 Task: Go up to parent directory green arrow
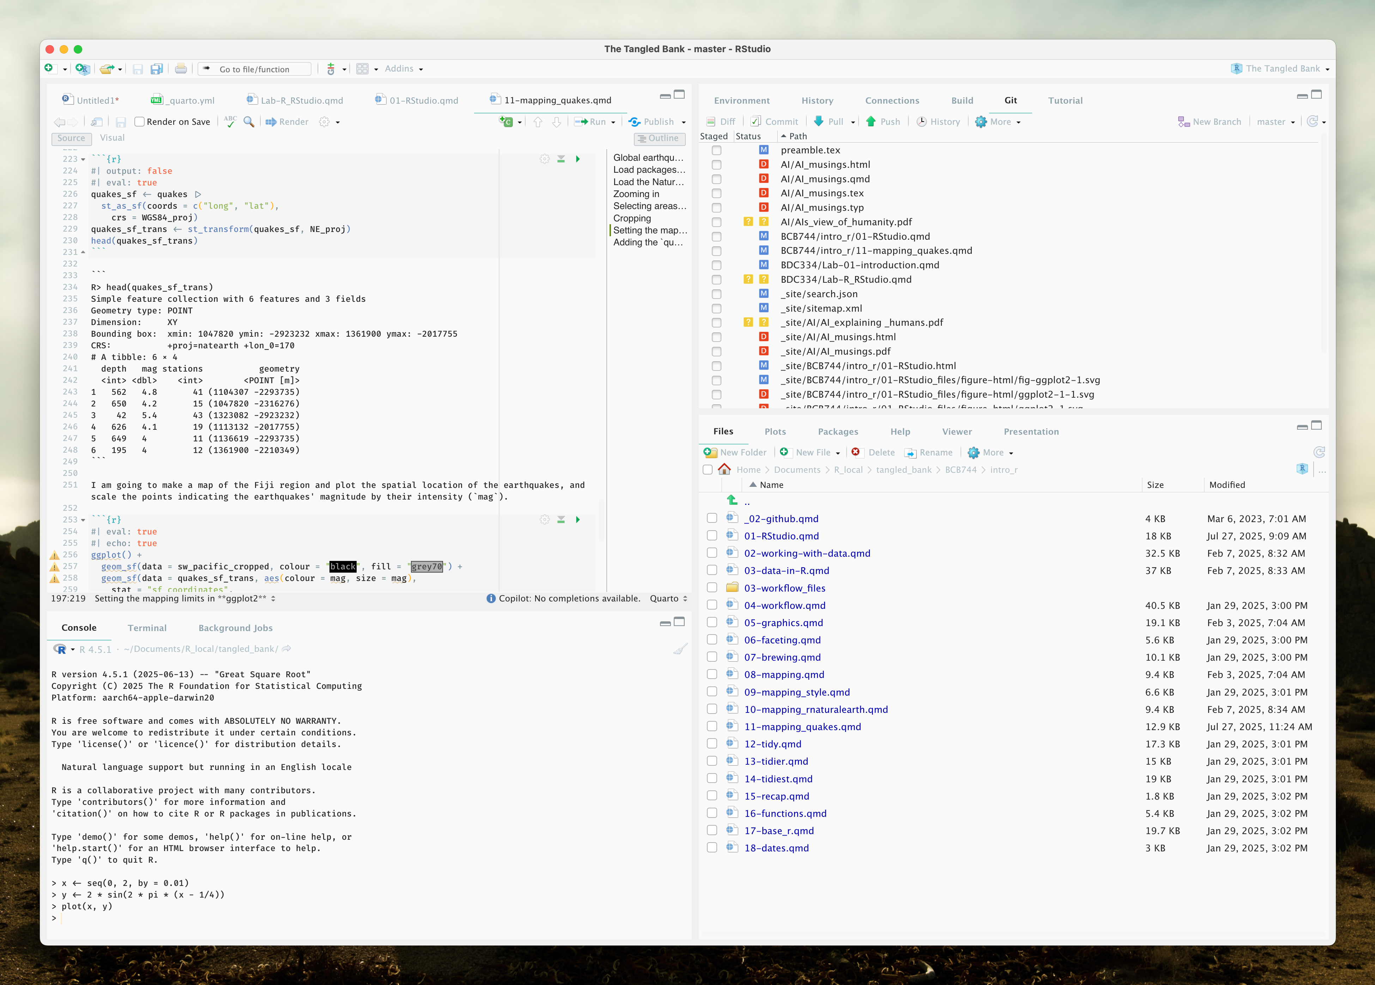coord(732,501)
